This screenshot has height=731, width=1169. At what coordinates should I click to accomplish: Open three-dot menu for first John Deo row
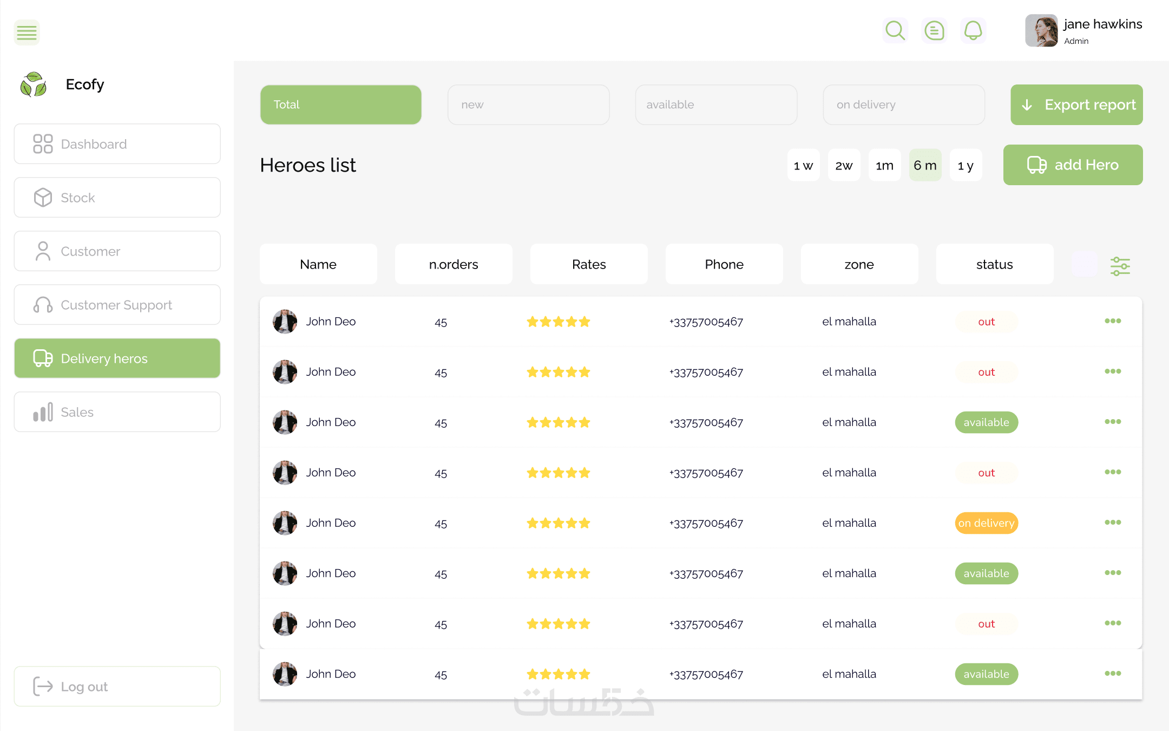1113,321
